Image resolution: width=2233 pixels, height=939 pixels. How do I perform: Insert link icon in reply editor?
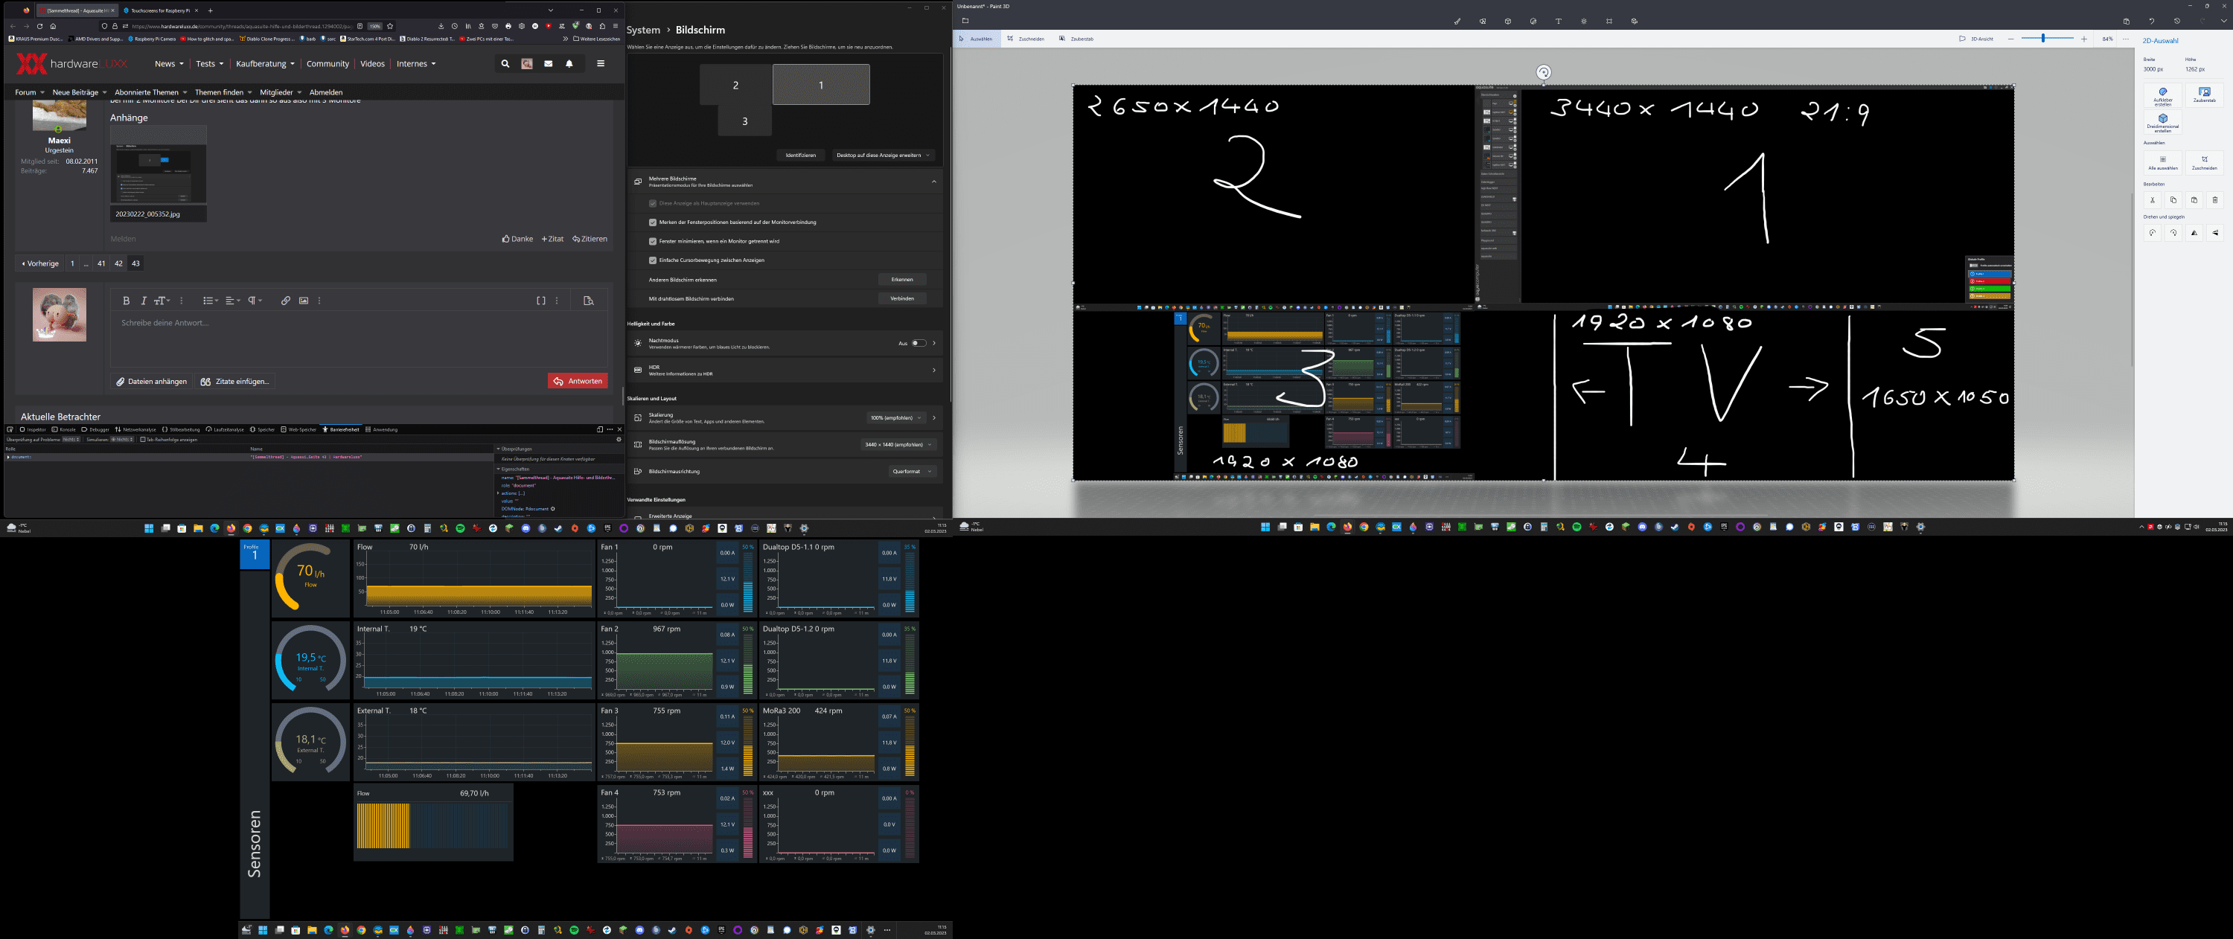(285, 301)
